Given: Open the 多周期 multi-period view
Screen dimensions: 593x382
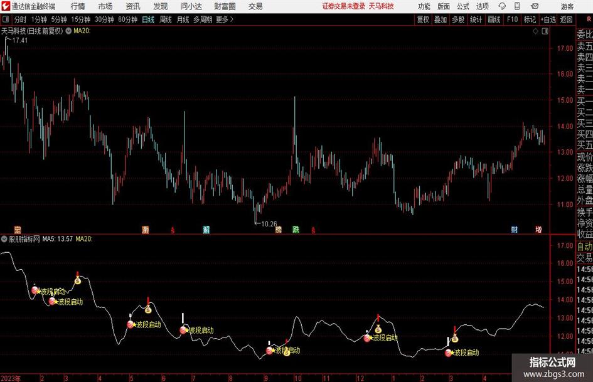Looking at the screenshot, I should [x=203, y=19].
